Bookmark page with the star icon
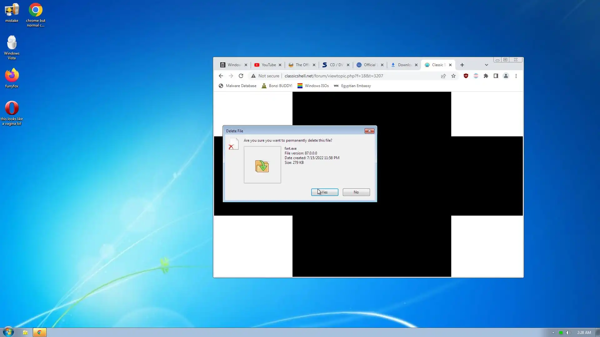The height and width of the screenshot is (337, 600). tap(453, 76)
